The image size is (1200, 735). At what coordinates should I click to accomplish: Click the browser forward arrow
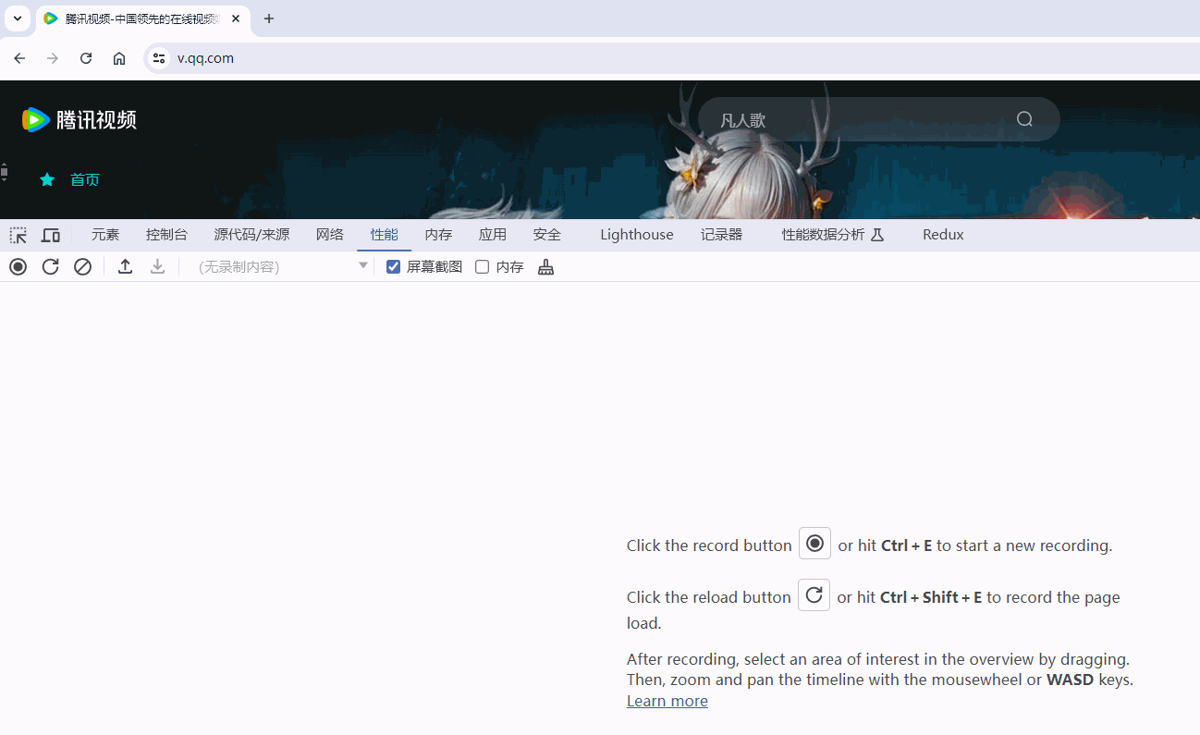(x=53, y=58)
